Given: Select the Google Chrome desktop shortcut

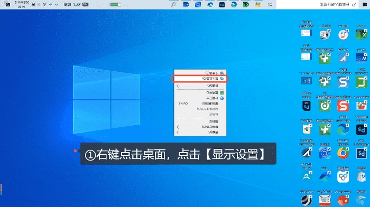Looking at the screenshot, I should [343, 153].
